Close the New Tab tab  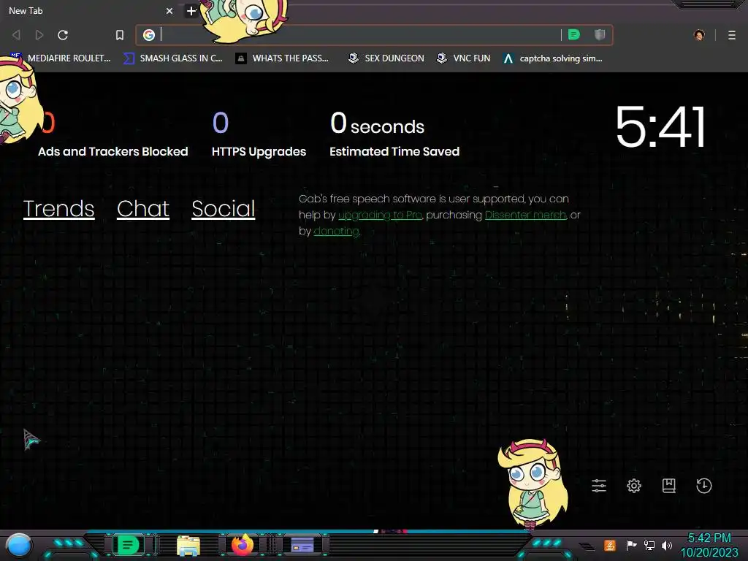[x=169, y=10]
